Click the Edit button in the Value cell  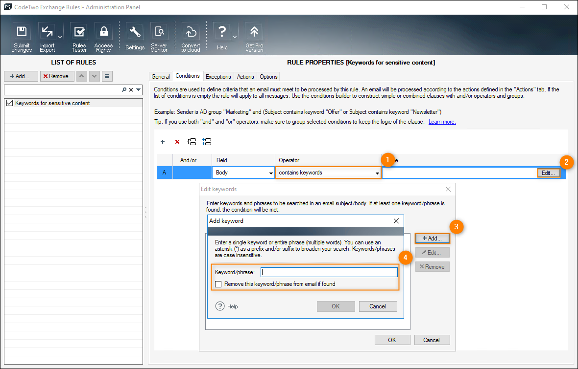click(549, 173)
